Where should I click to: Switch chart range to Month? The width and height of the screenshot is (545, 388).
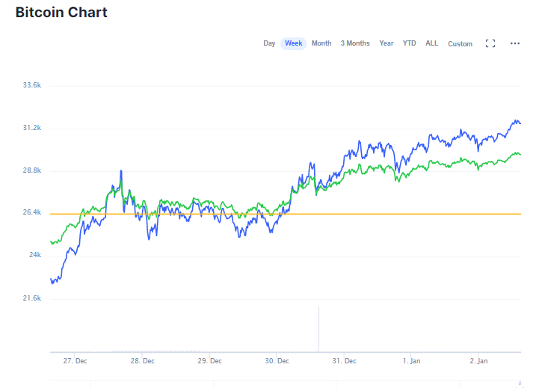tap(321, 43)
